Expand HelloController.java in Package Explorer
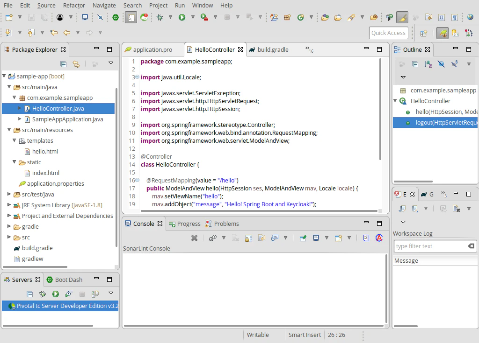The width and height of the screenshot is (479, 343). [x=19, y=108]
